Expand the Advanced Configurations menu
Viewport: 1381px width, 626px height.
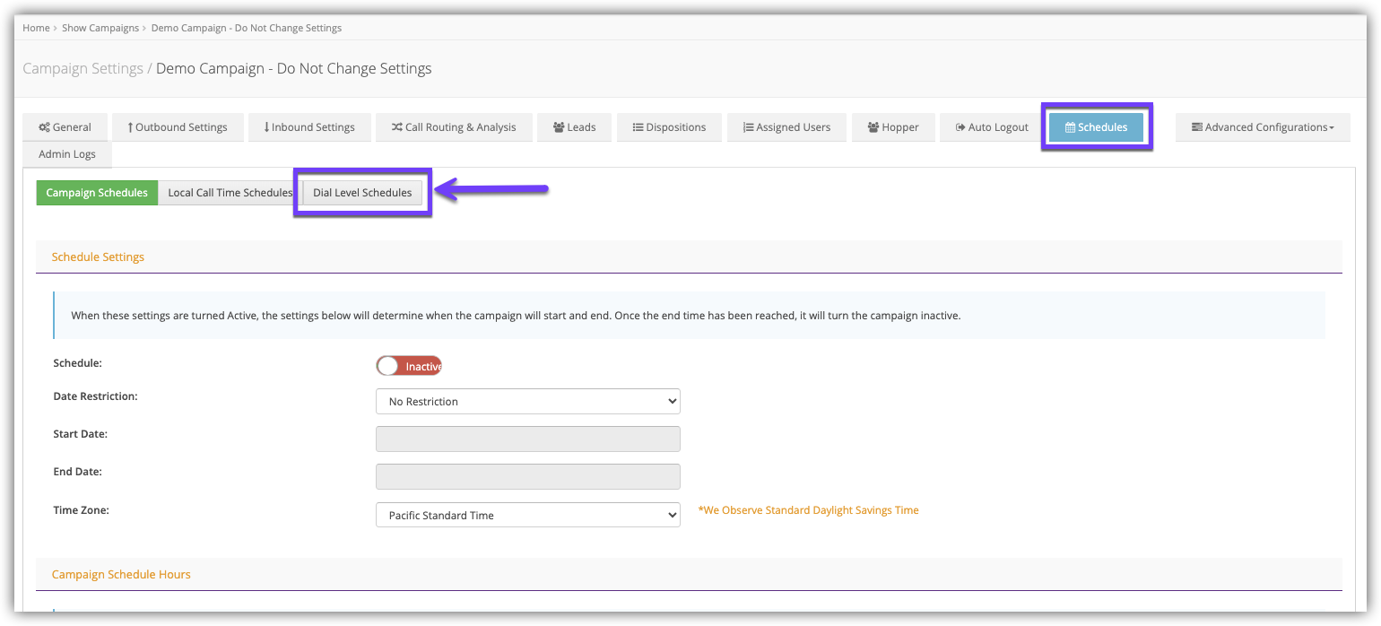(x=1262, y=127)
